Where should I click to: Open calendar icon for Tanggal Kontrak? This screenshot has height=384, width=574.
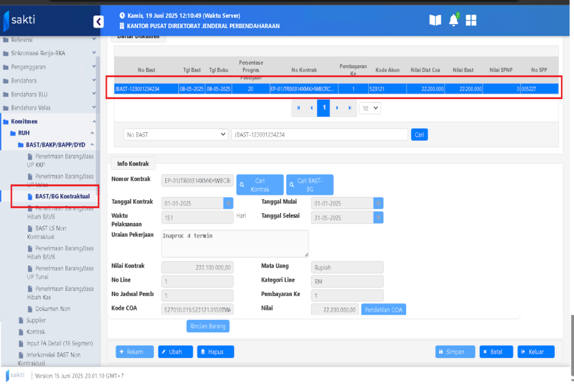pyautogui.click(x=228, y=203)
